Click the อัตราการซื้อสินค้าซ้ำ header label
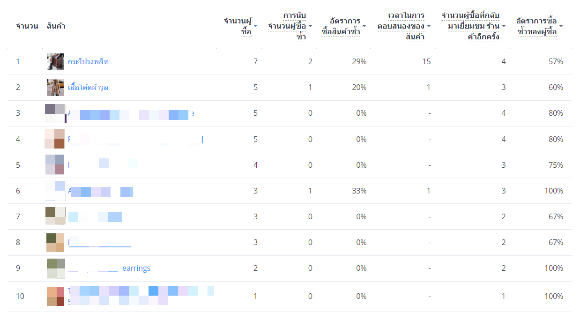Image resolution: width=580 pixels, height=320 pixels. 341,26
